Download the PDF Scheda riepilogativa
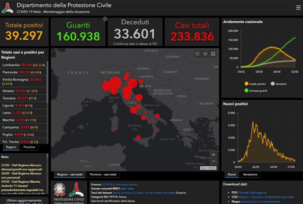Image resolution: width=303 pixels, height=204 pixels. [x=252, y=193]
